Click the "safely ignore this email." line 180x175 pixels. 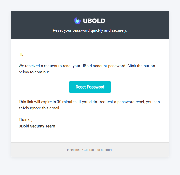tap(39, 108)
